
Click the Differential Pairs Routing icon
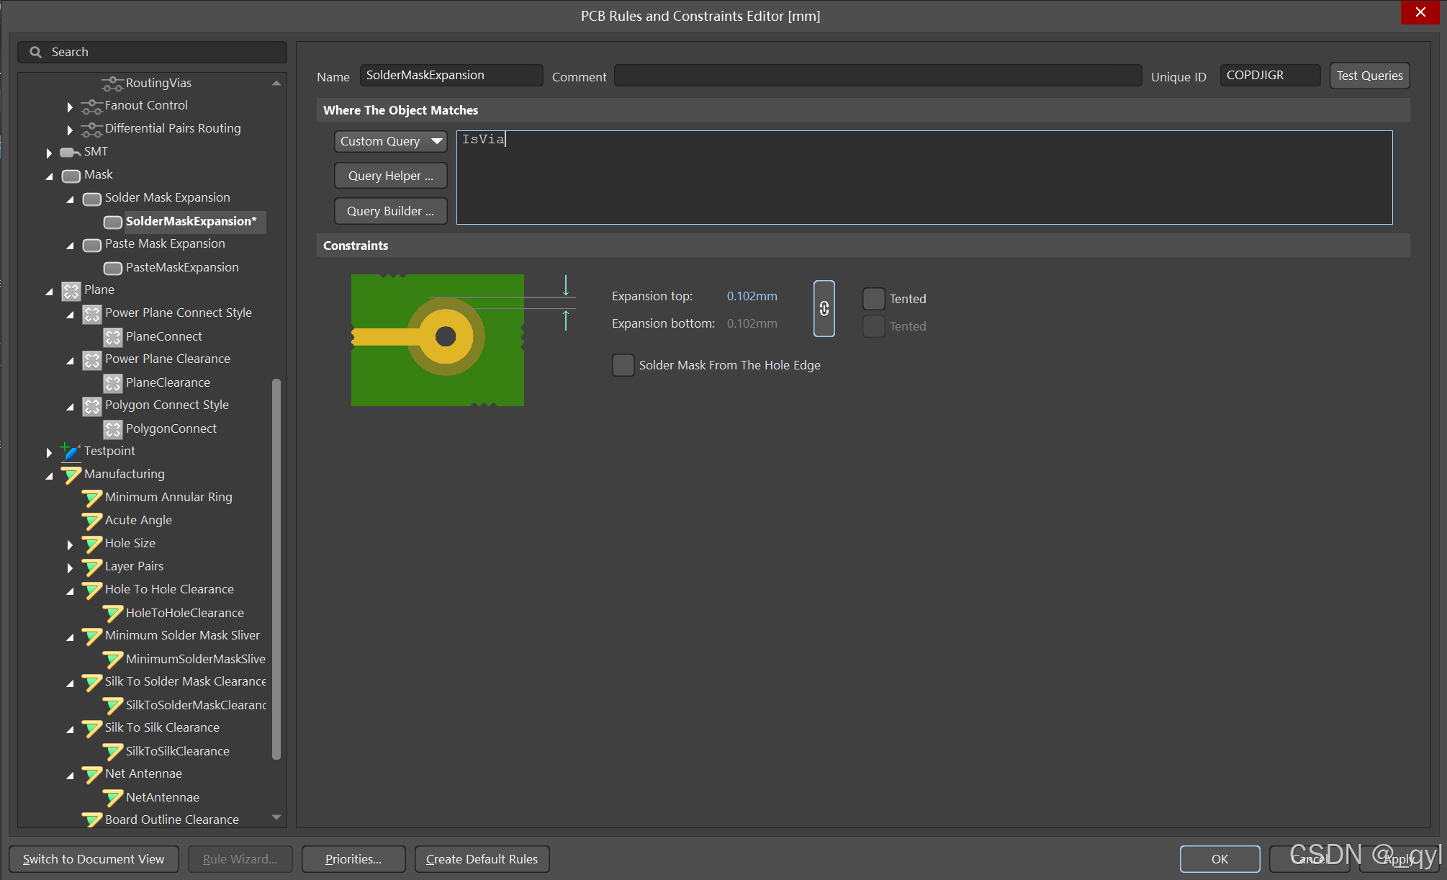(91, 129)
